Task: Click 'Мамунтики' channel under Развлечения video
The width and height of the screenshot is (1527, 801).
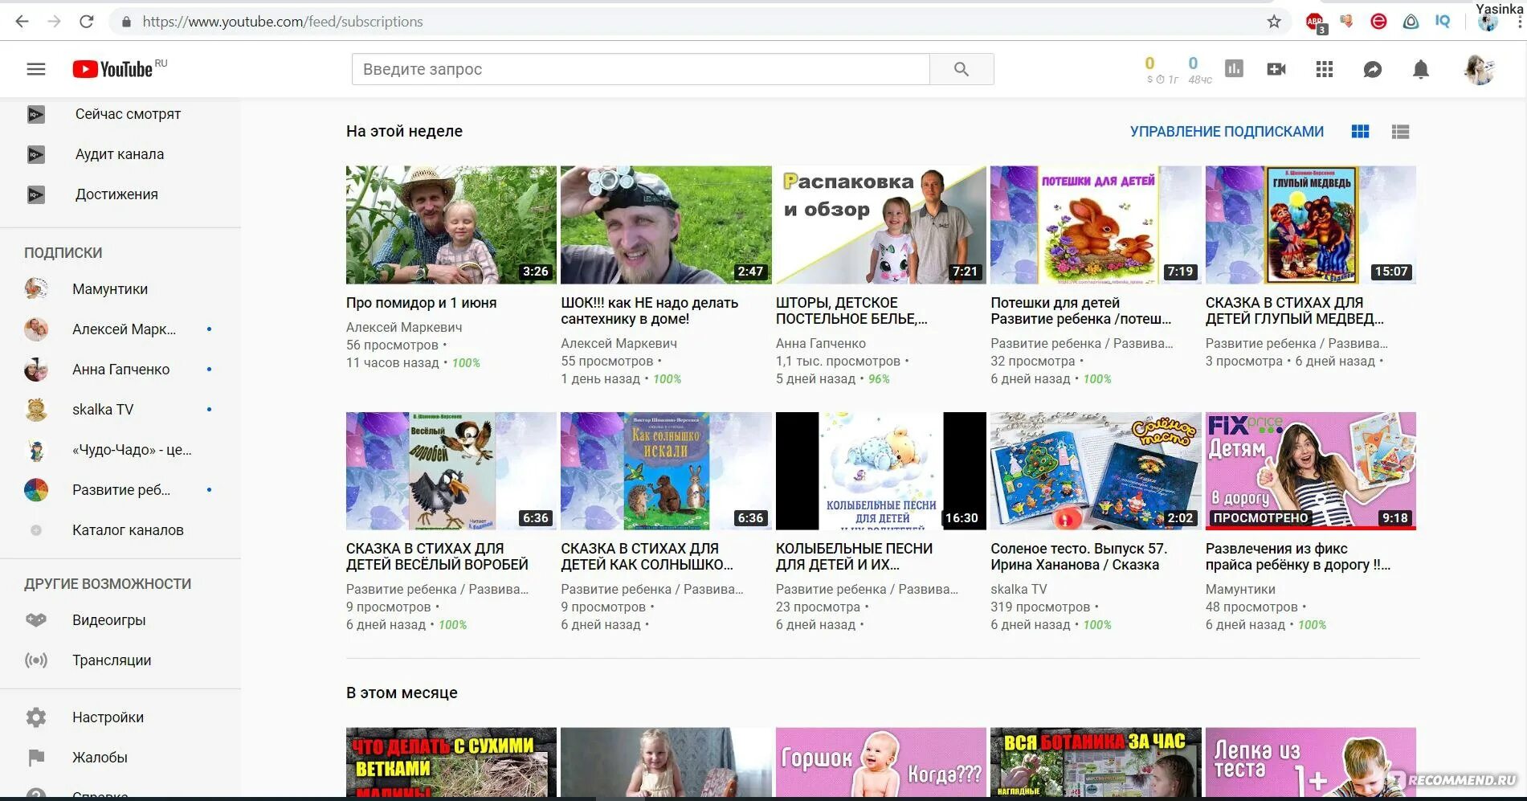Action: 1240,590
